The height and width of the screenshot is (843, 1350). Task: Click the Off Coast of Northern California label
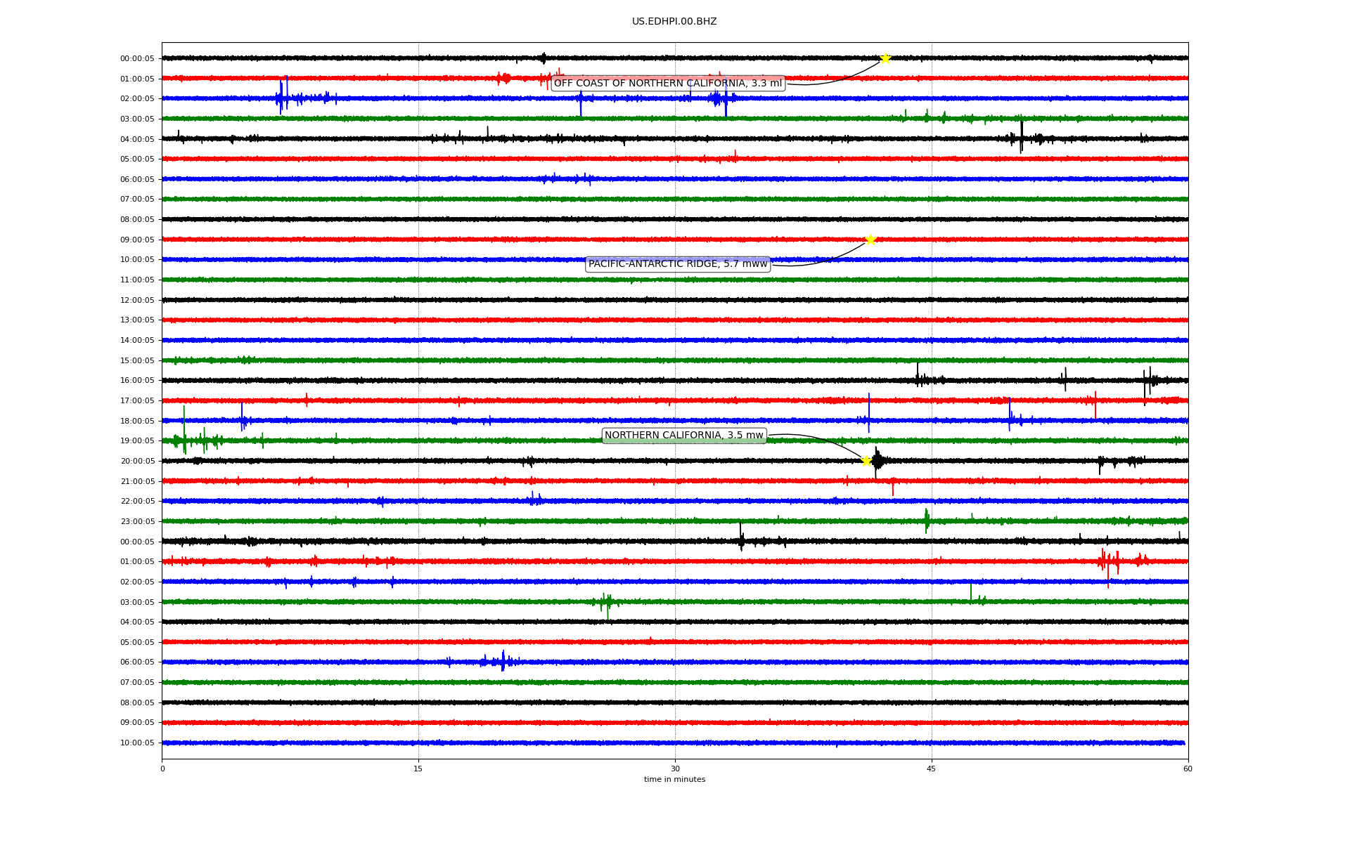click(x=667, y=84)
